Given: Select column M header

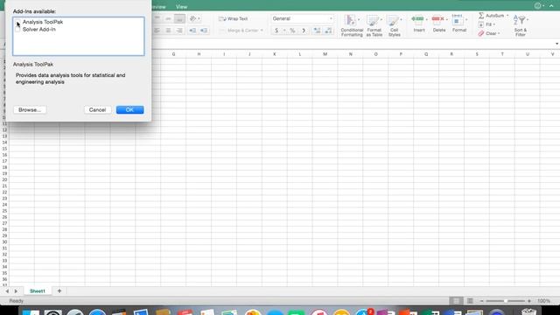Looking at the screenshot, I should tap(325, 54).
